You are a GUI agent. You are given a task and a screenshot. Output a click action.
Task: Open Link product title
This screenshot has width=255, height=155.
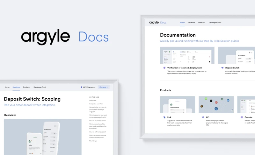[169, 117]
